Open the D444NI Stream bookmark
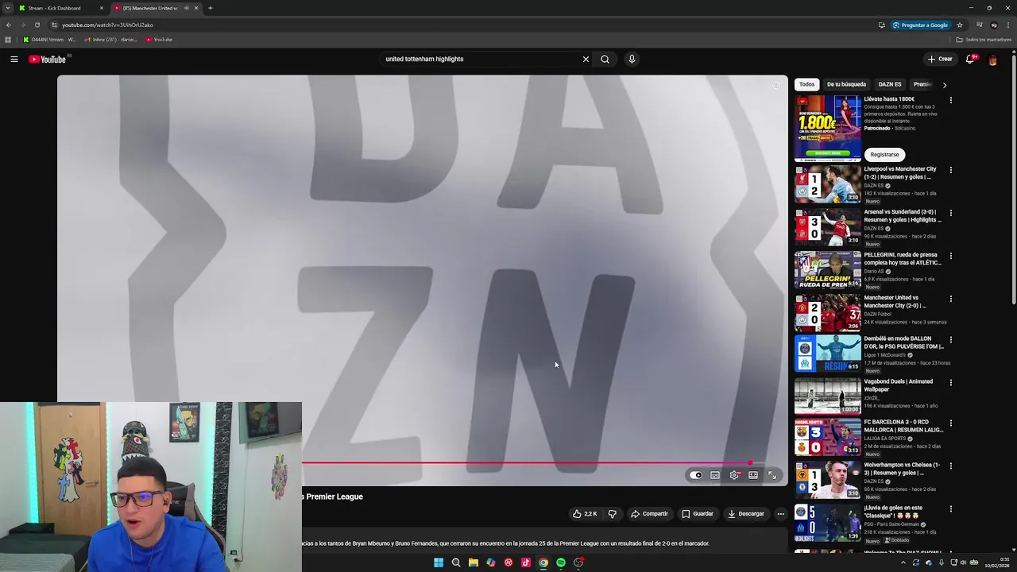This screenshot has width=1017, height=572. [49, 40]
